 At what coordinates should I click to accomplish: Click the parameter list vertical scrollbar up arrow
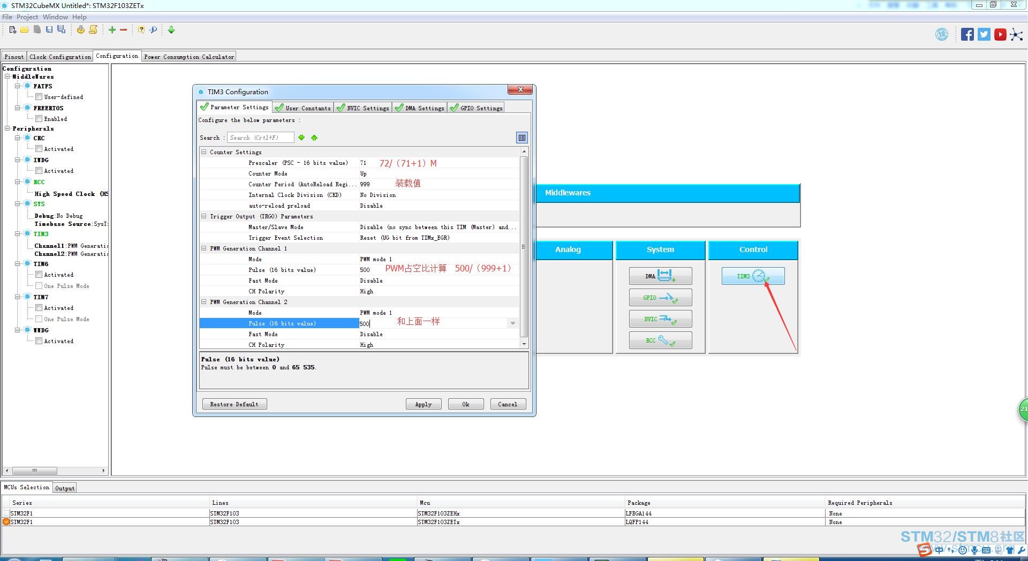pos(524,152)
